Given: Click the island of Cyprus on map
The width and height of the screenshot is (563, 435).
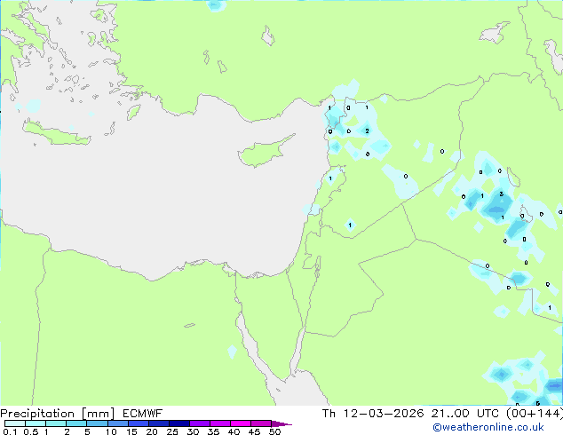Looking at the screenshot, I should pos(263,152).
